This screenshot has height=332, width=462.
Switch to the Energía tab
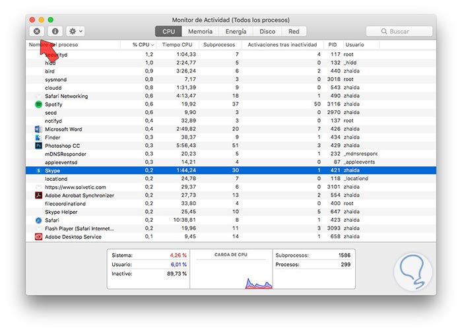coord(236,32)
